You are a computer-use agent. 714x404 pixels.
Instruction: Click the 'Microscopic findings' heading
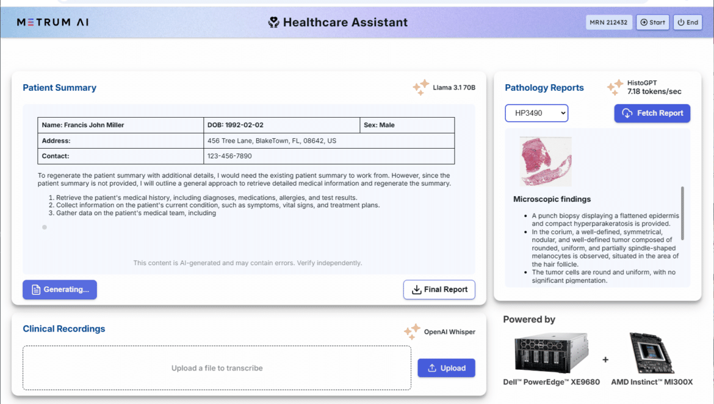pos(552,199)
